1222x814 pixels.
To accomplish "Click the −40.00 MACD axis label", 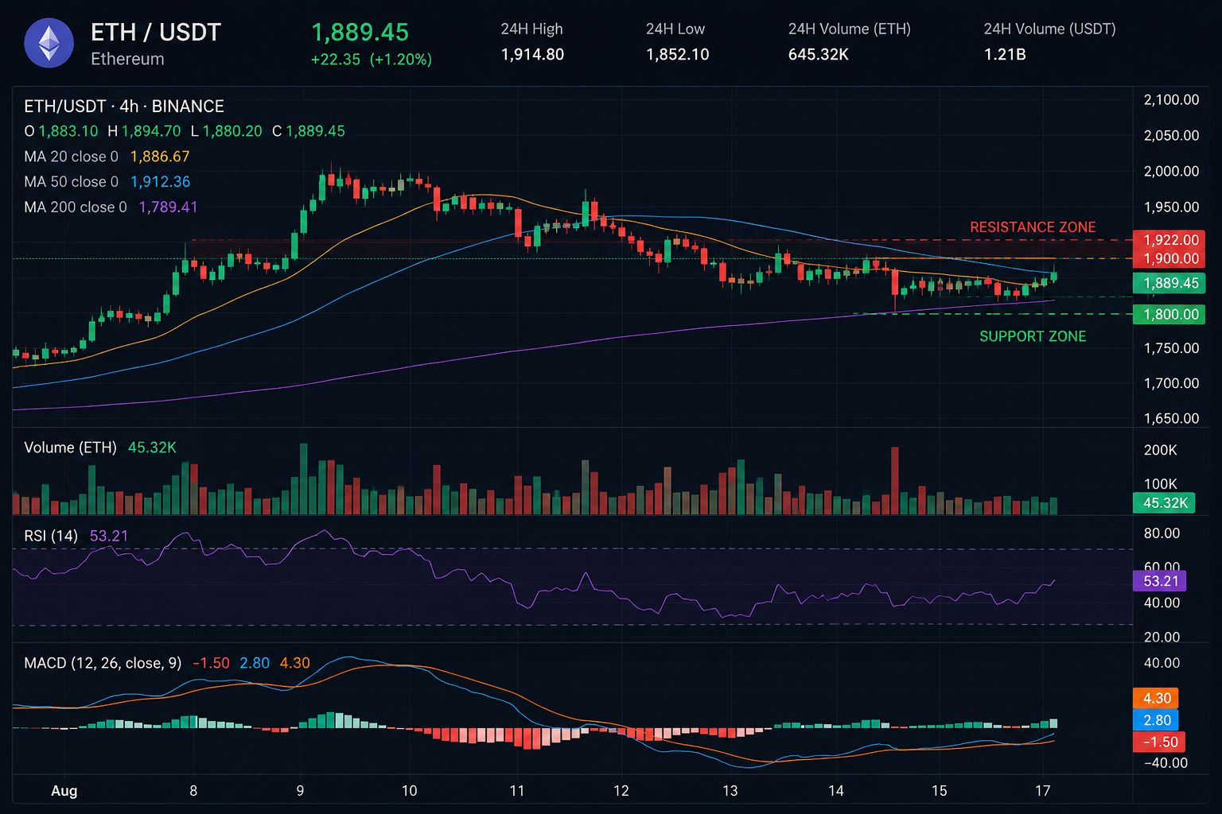I will 1166,763.
